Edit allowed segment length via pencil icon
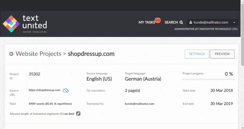The width and height of the screenshot is (244, 129). (78, 114)
